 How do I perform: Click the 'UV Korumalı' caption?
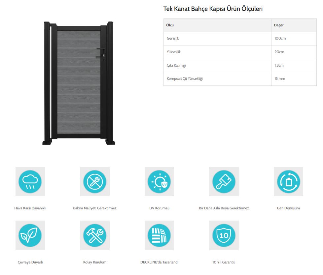click(159, 208)
